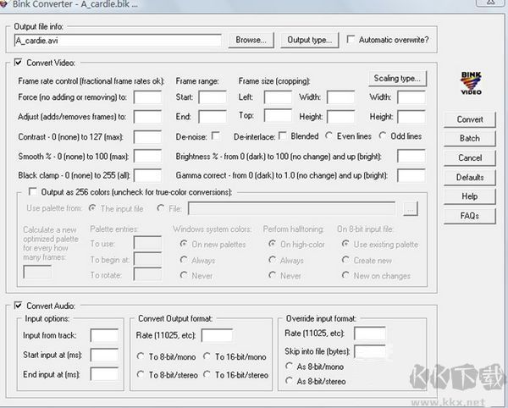Click the Convert button

pyautogui.click(x=470, y=119)
